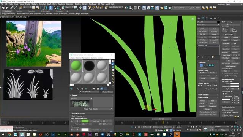
Task: Toggle the Percent Snap icon
Action: click(98, 8)
